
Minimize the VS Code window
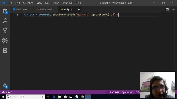[x=154, y=3]
